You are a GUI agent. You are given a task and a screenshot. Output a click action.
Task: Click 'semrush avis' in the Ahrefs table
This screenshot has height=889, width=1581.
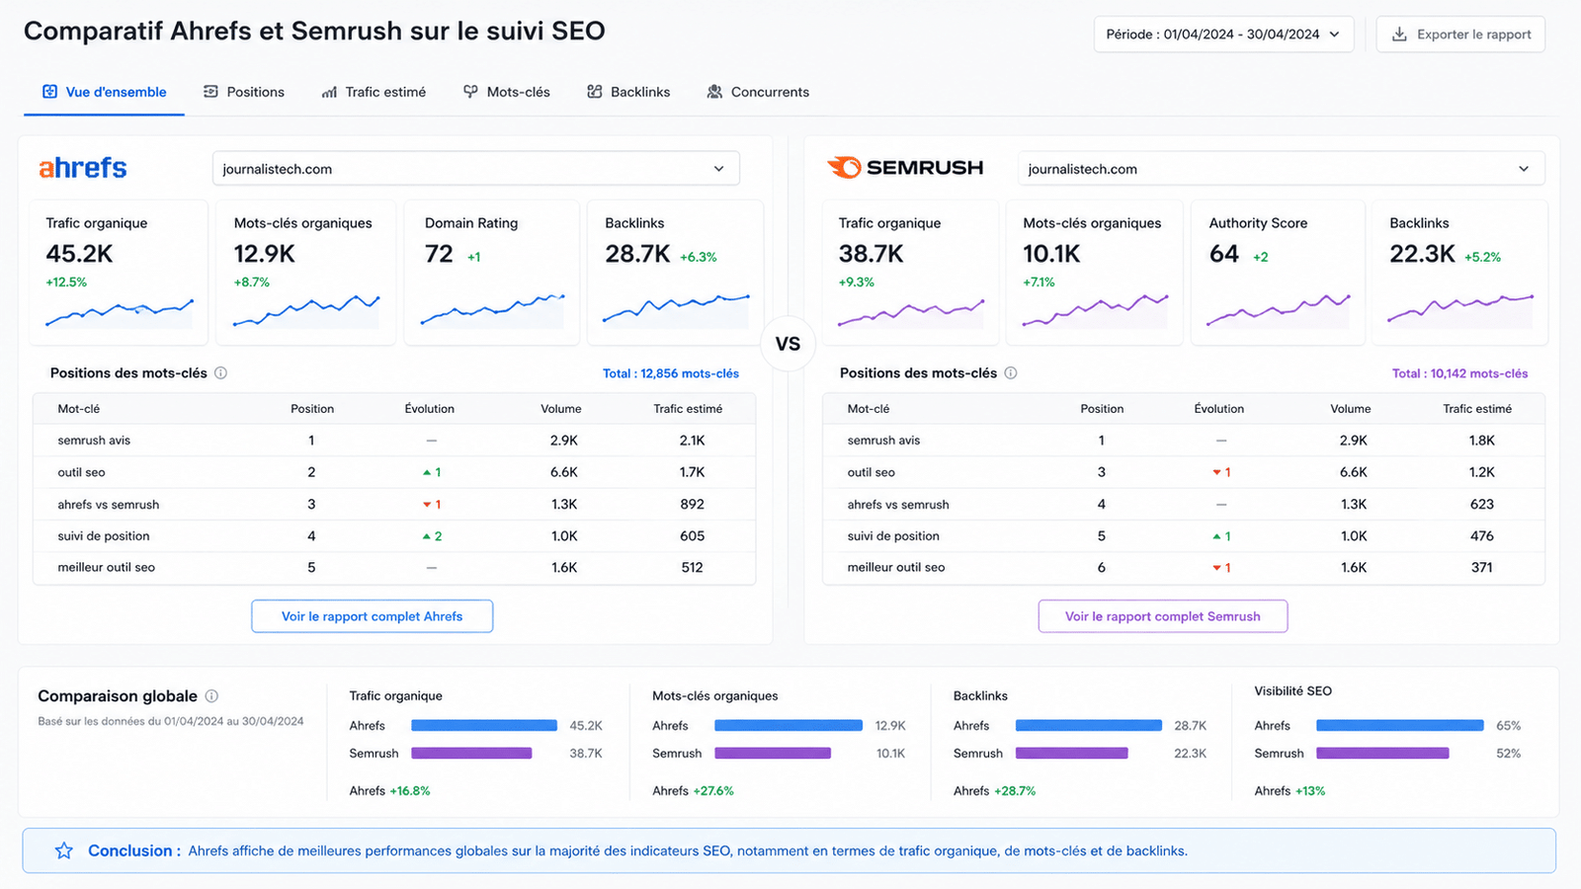(94, 441)
